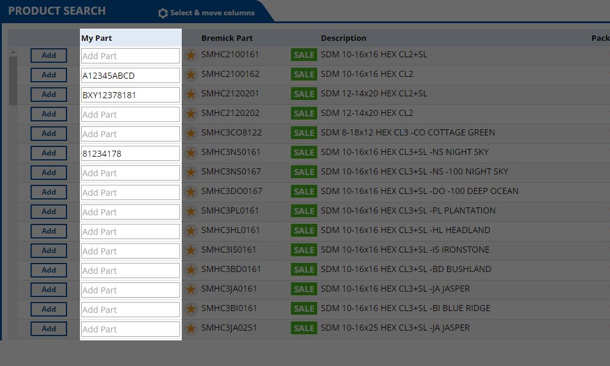Favorite the SMHC3IS0161 Ironstone item
The image size is (610, 366).
coord(191,251)
